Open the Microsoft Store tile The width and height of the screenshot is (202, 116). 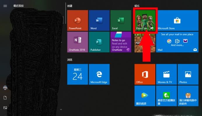[x=177, y=20]
